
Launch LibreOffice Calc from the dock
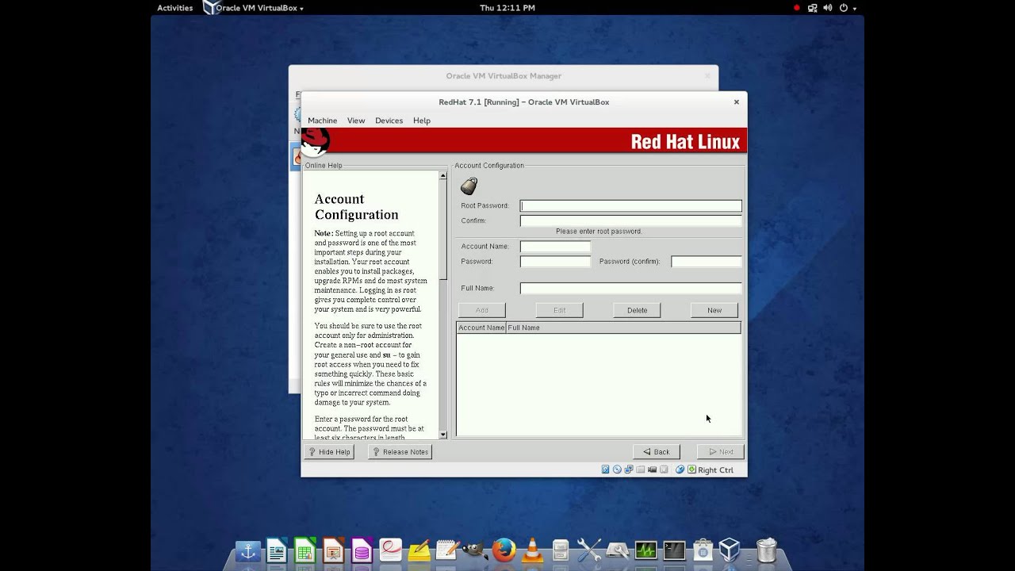(305, 550)
